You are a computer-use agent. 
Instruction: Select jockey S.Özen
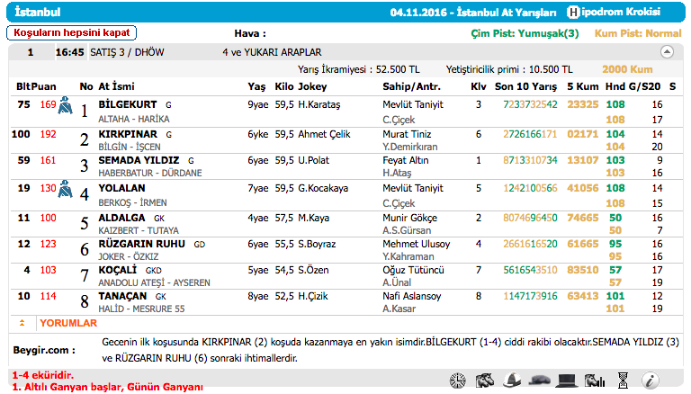pyautogui.click(x=313, y=270)
